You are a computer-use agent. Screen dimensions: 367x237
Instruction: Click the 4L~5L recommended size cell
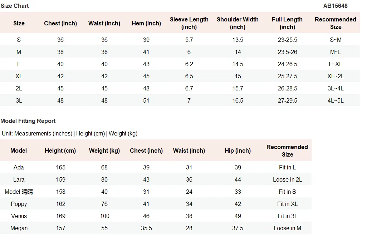click(336, 100)
